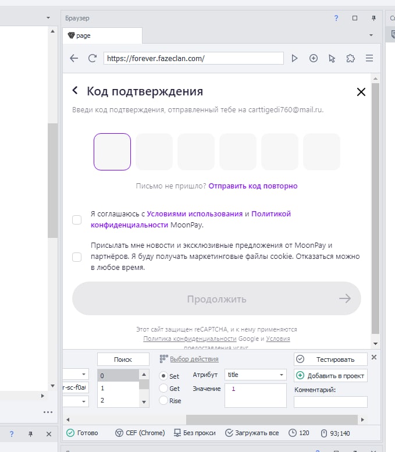Click the Готово status check icon

click(70, 433)
